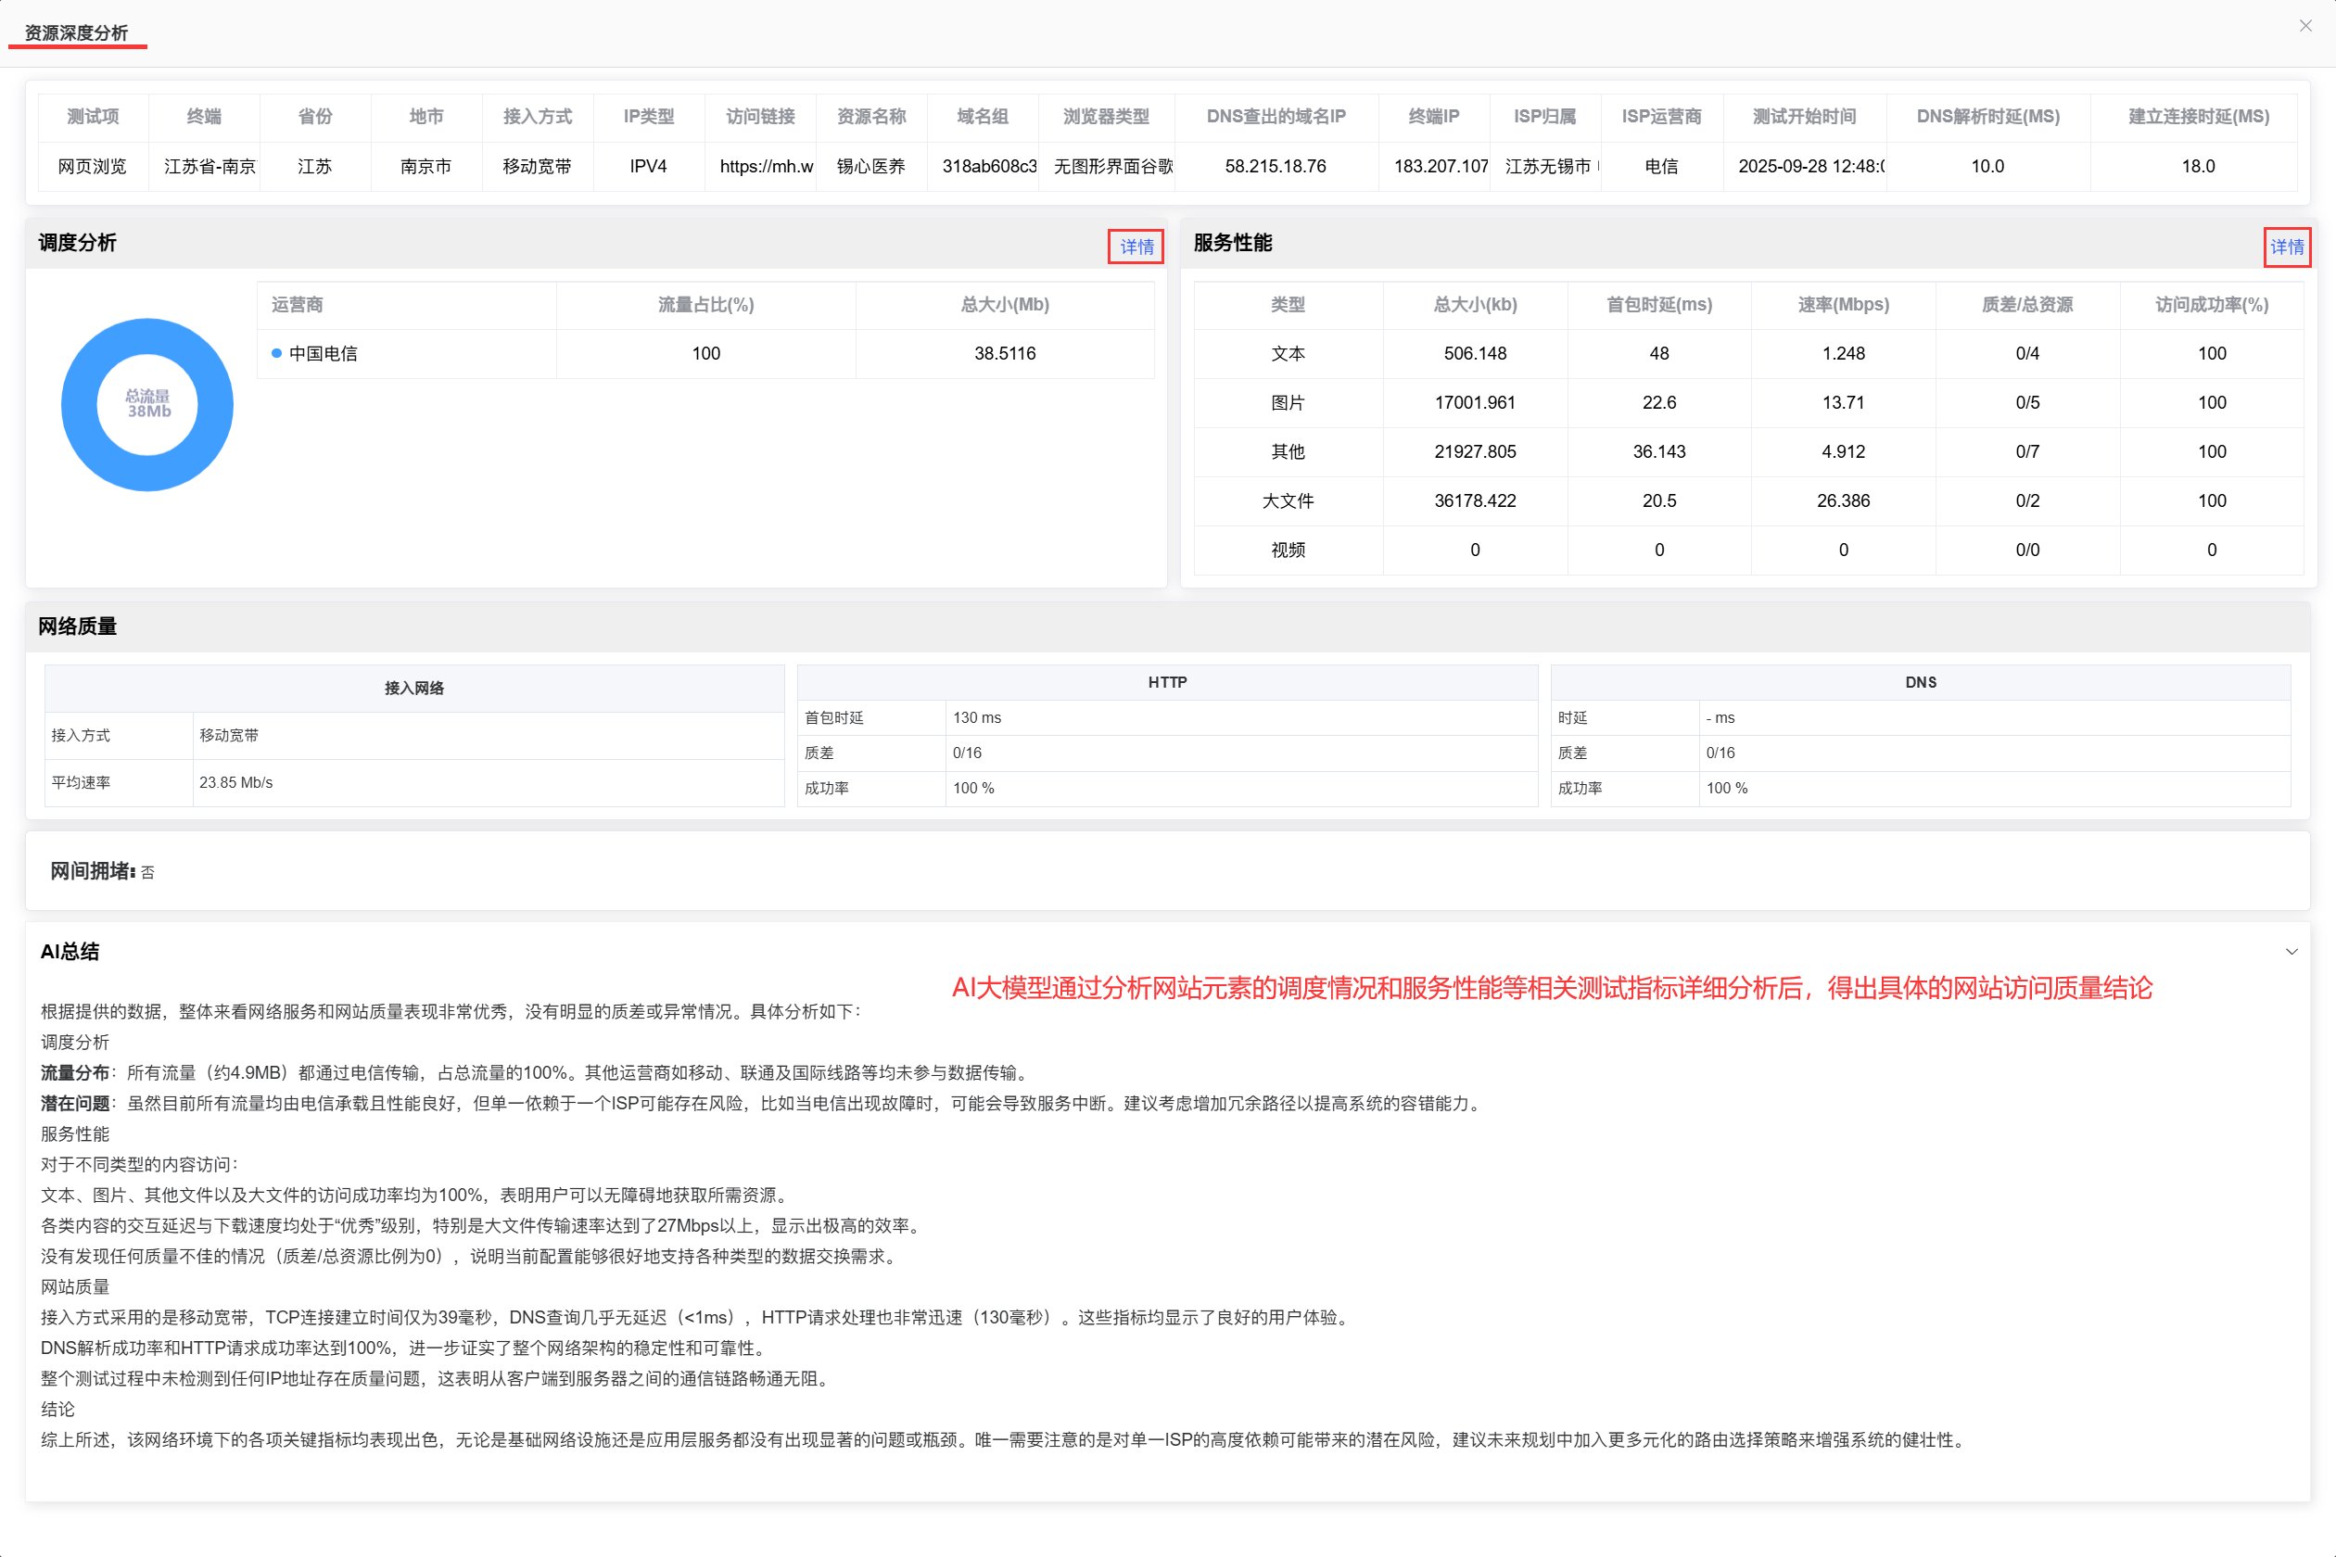The image size is (2336, 1557).
Task: Click the 访问成功率(%) column header
Action: point(2211,305)
